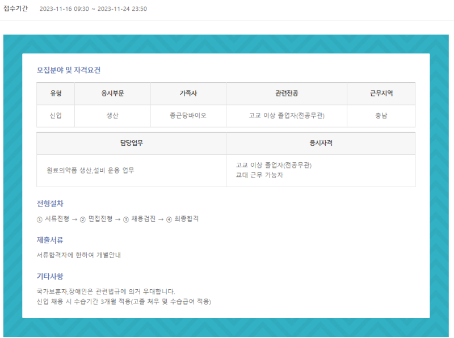
Task: Click the 가족사 column header
Action: point(188,94)
